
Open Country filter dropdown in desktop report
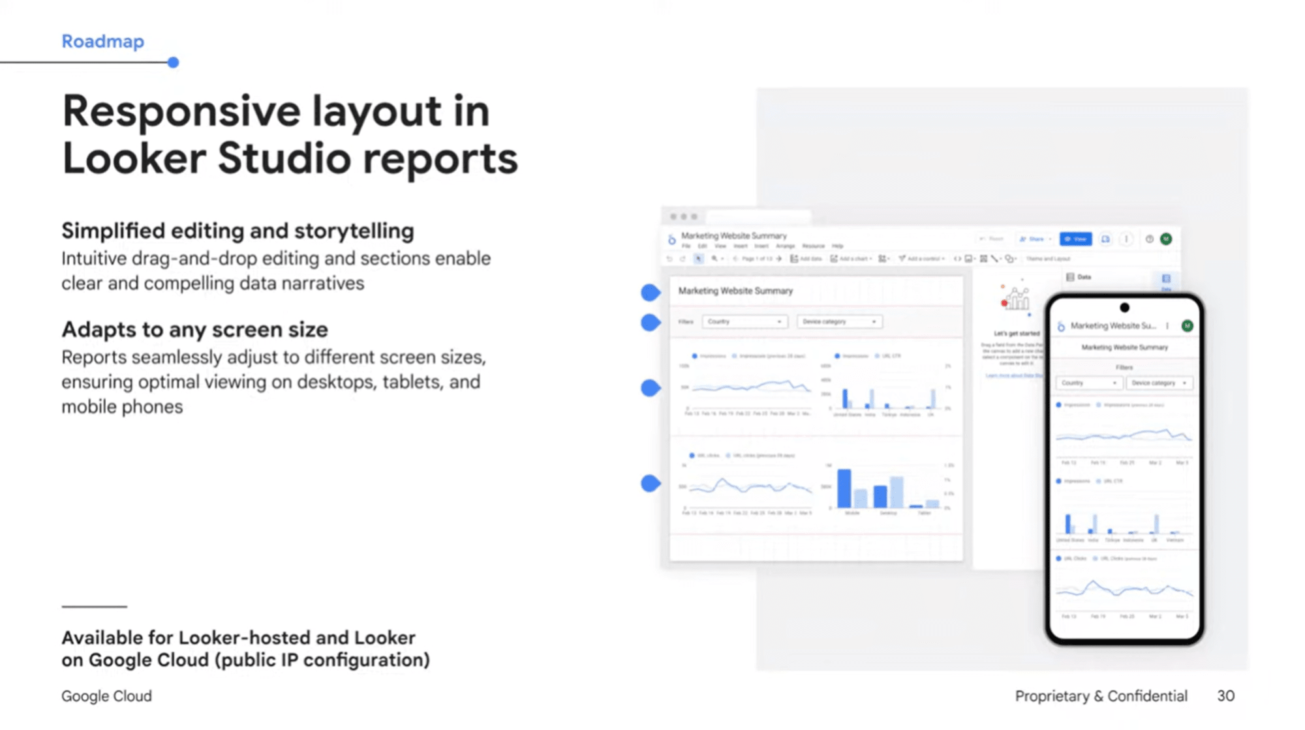(745, 321)
